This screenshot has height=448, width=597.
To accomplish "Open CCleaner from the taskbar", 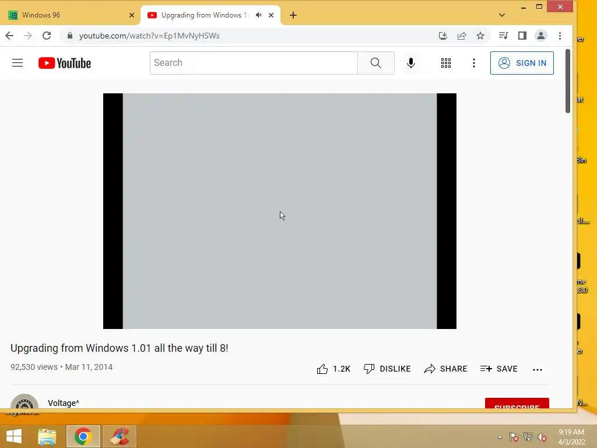I will click(x=120, y=436).
